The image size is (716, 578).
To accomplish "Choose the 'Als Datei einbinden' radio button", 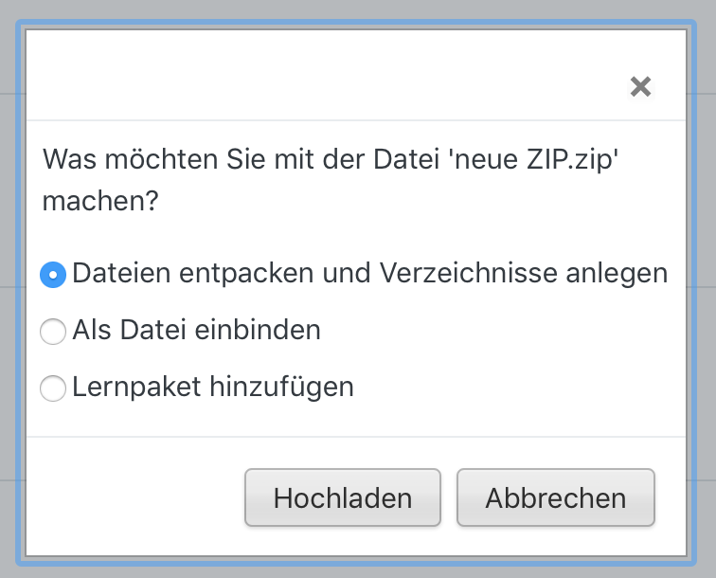I will [53, 331].
